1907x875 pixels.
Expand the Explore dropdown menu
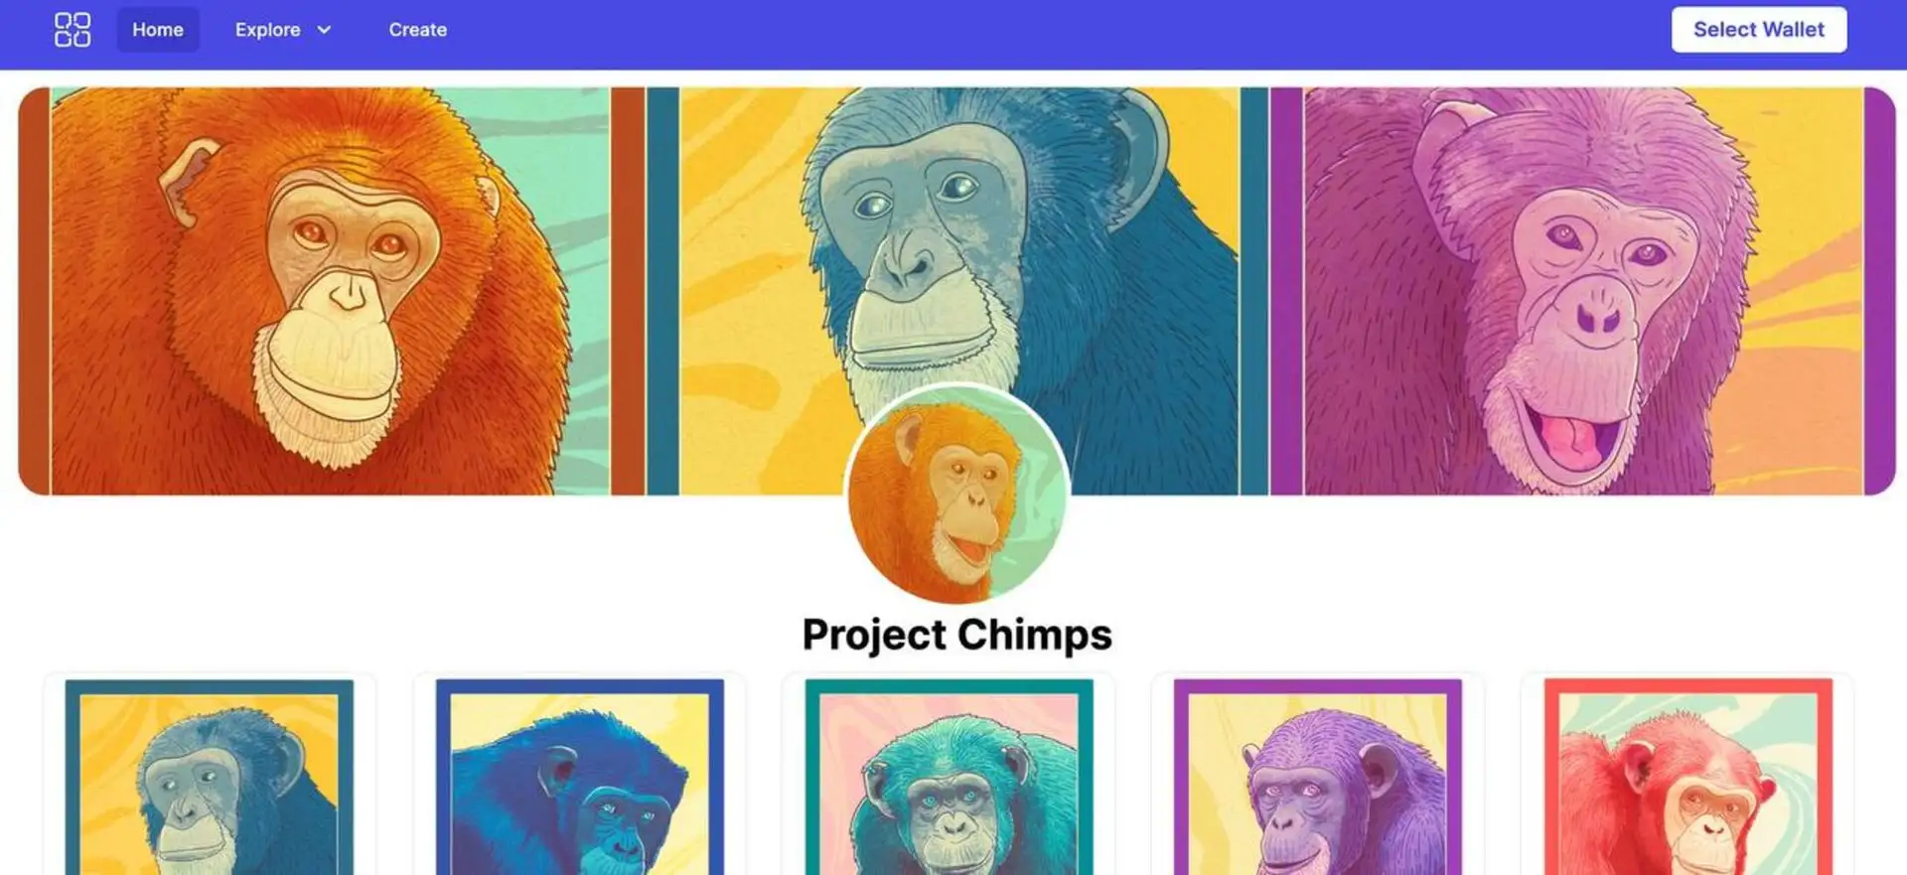(x=282, y=30)
